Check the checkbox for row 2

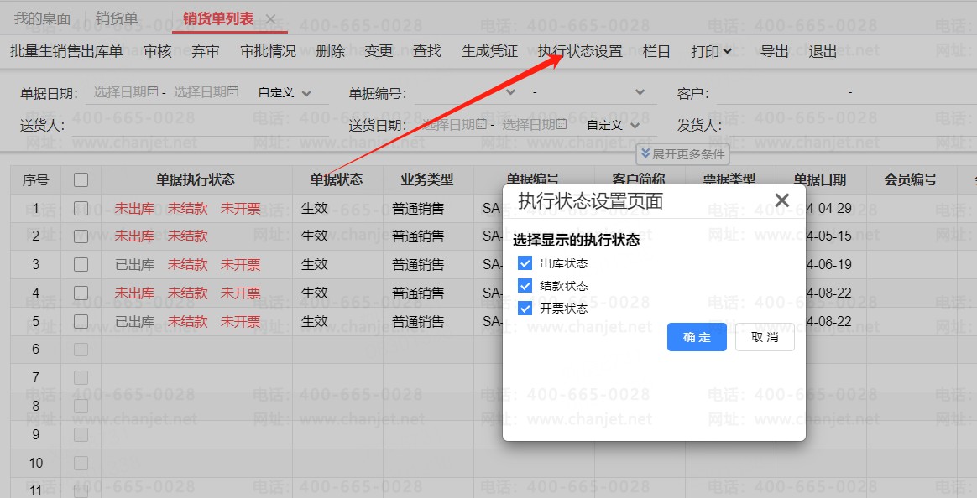pyautogui.click(x=81, y=236)
